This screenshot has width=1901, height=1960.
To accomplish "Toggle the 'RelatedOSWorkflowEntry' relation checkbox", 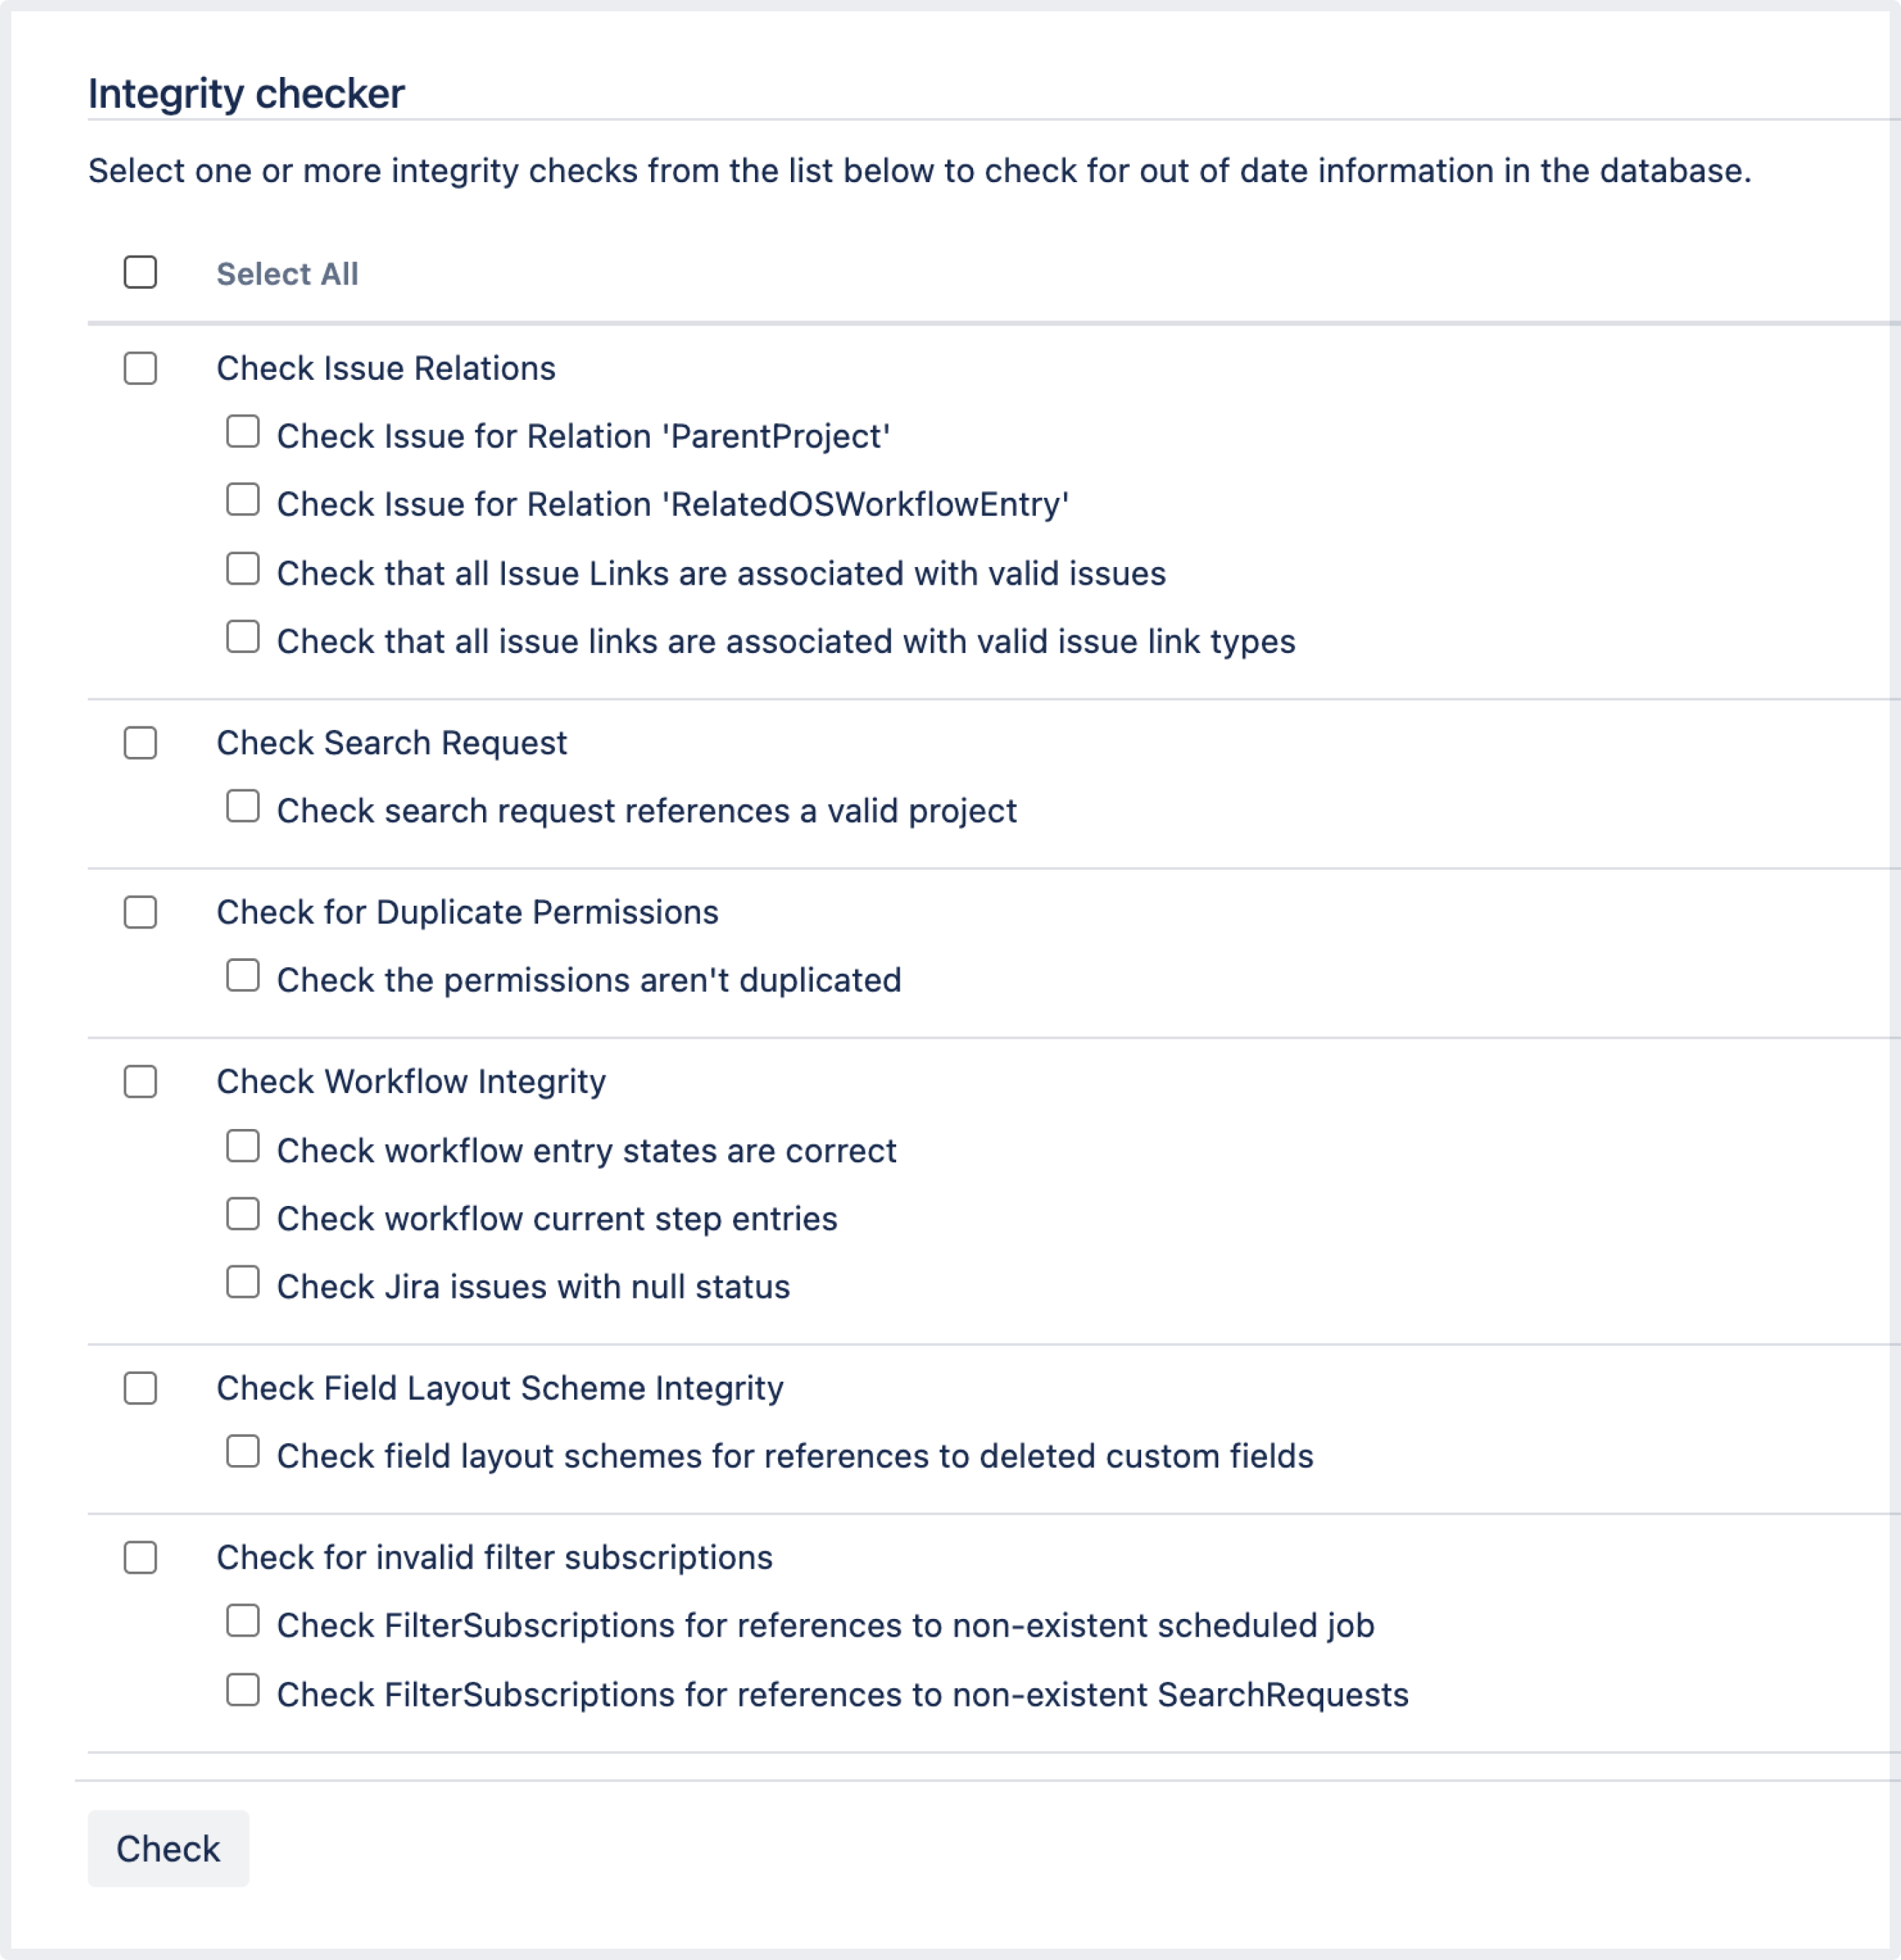I will (242, 500).
